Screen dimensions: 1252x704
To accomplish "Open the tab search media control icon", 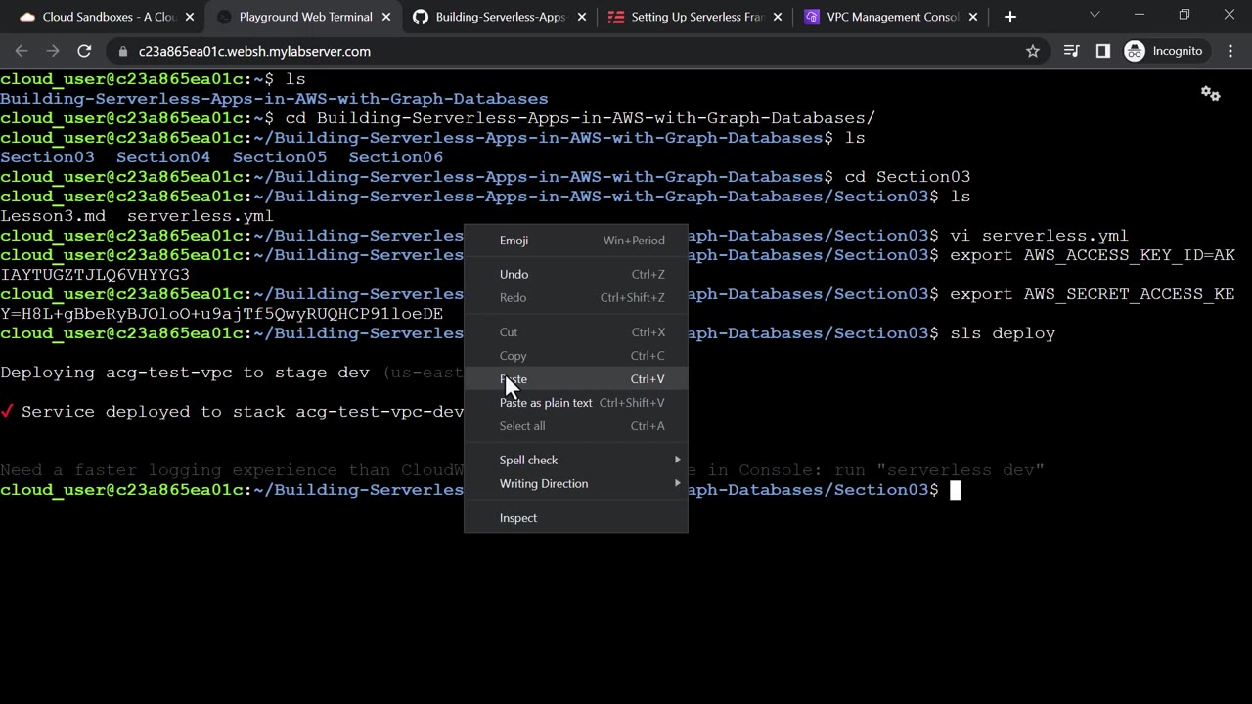I will [1072, 51].
